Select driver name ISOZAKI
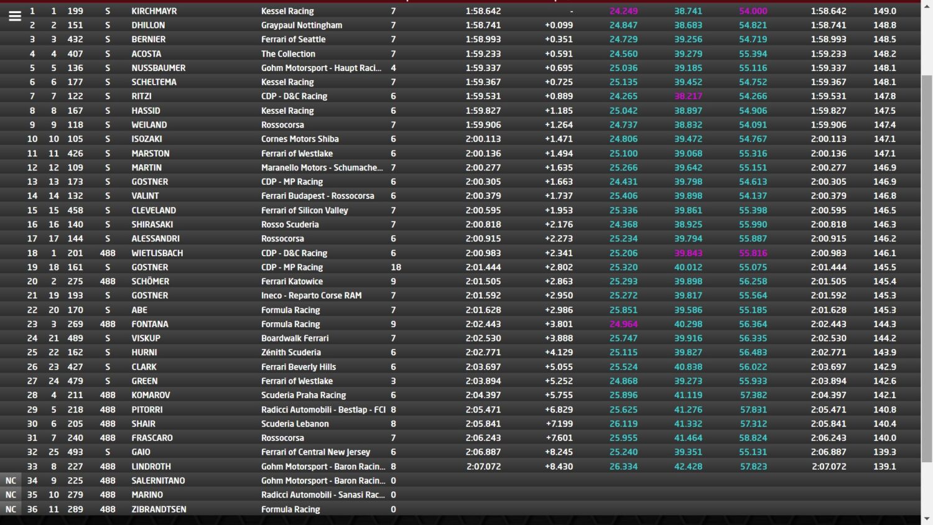 pyautogui.click(x=147, y=139)
